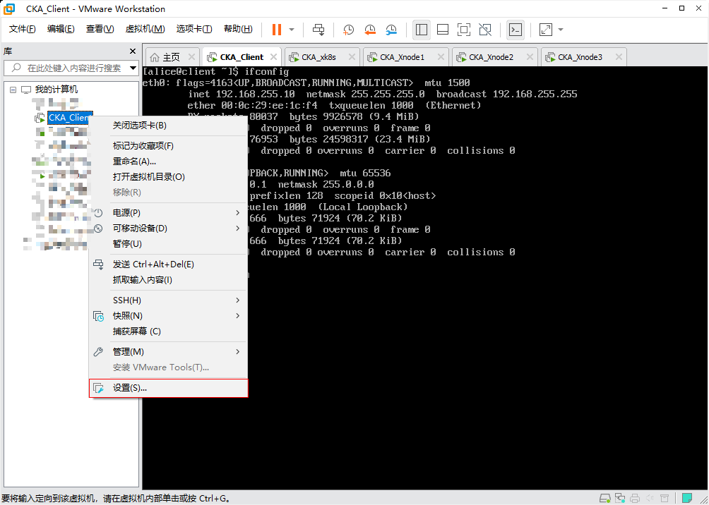Select CKA_Client in the library tree
This screenshot has height=505, width=709.
[70, 118]
